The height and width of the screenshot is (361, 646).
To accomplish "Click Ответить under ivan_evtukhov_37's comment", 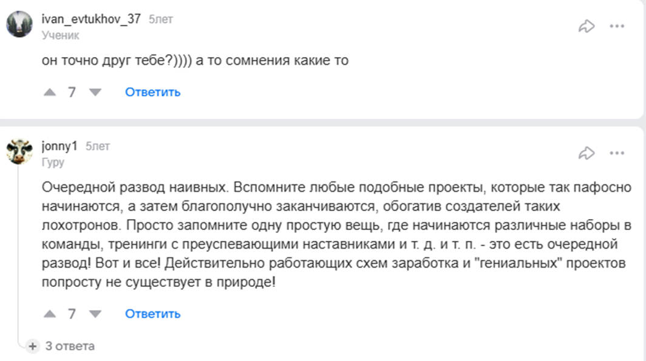I will point(152,92).
